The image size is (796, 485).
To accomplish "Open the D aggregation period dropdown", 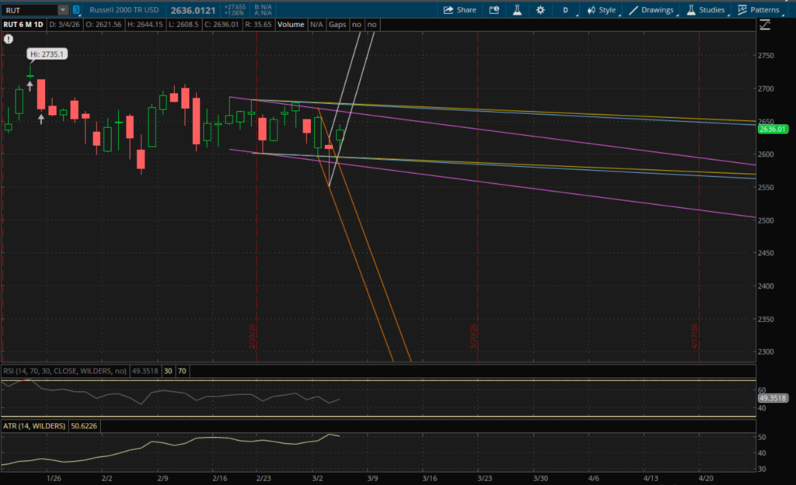I will 565,10.
